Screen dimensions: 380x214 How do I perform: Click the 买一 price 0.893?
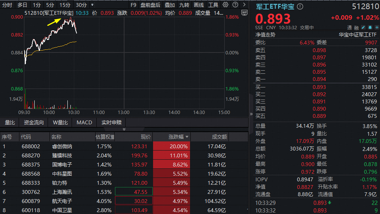click(x=319, y=87)
